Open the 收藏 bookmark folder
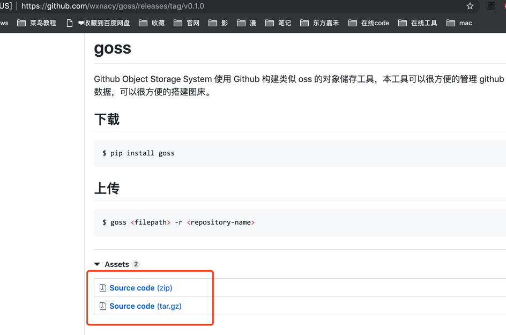This screenshot has width=506, height=335. pyautogui.click(x=152, y=23)
